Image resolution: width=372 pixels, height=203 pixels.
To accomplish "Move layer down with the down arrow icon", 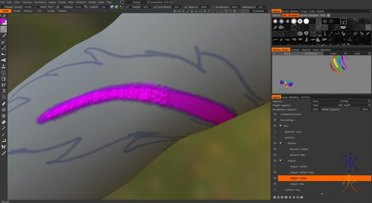I will coord(294,197).
